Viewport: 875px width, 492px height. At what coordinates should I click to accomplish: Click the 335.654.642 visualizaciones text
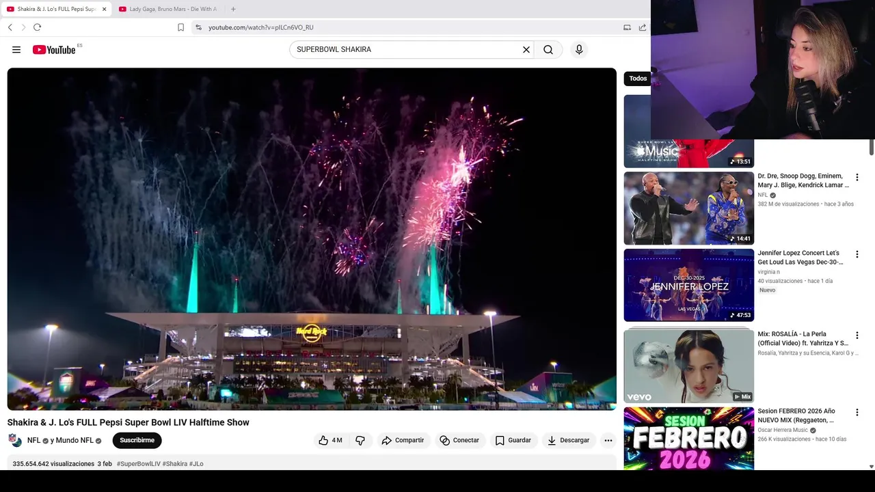pyautogui.click(x=53, y=464)
